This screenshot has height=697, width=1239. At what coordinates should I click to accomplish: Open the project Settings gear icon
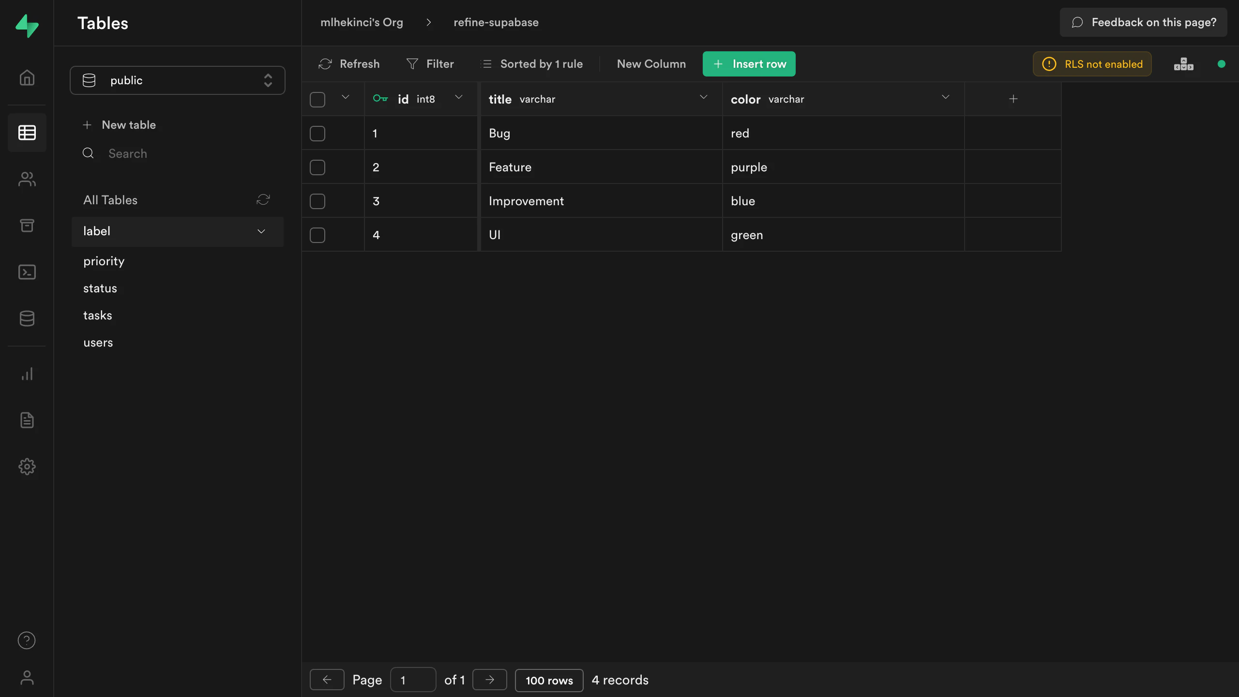pos(27,467)
